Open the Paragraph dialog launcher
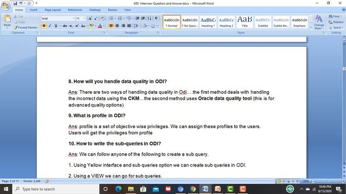This screenshot has height=194, width=346. (x=158, y=32)
